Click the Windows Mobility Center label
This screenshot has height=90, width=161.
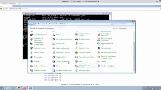pyautogui.click(x=64, y=70)
